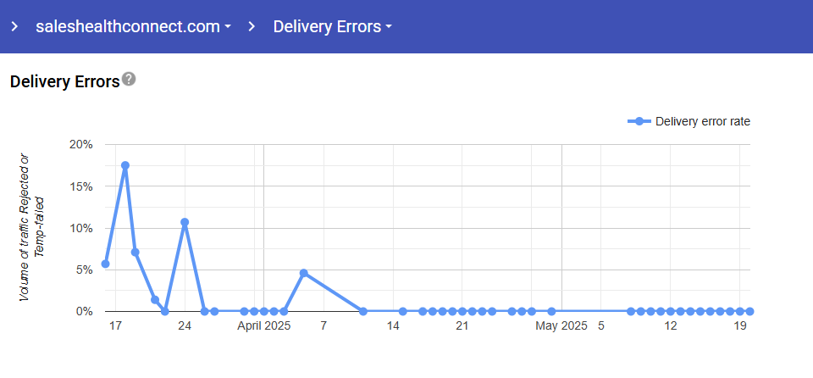The image size is (813, 378).
Task: Click the May 2025 axis label
Action: 562,325
